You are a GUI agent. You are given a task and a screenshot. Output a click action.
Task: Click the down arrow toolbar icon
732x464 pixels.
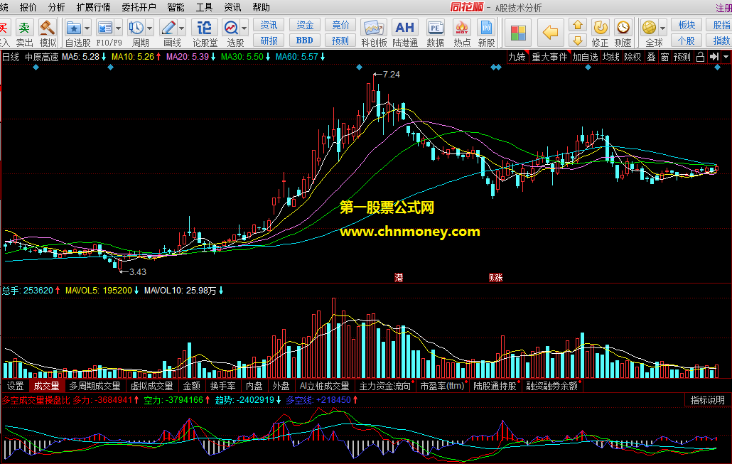point(578,40)
